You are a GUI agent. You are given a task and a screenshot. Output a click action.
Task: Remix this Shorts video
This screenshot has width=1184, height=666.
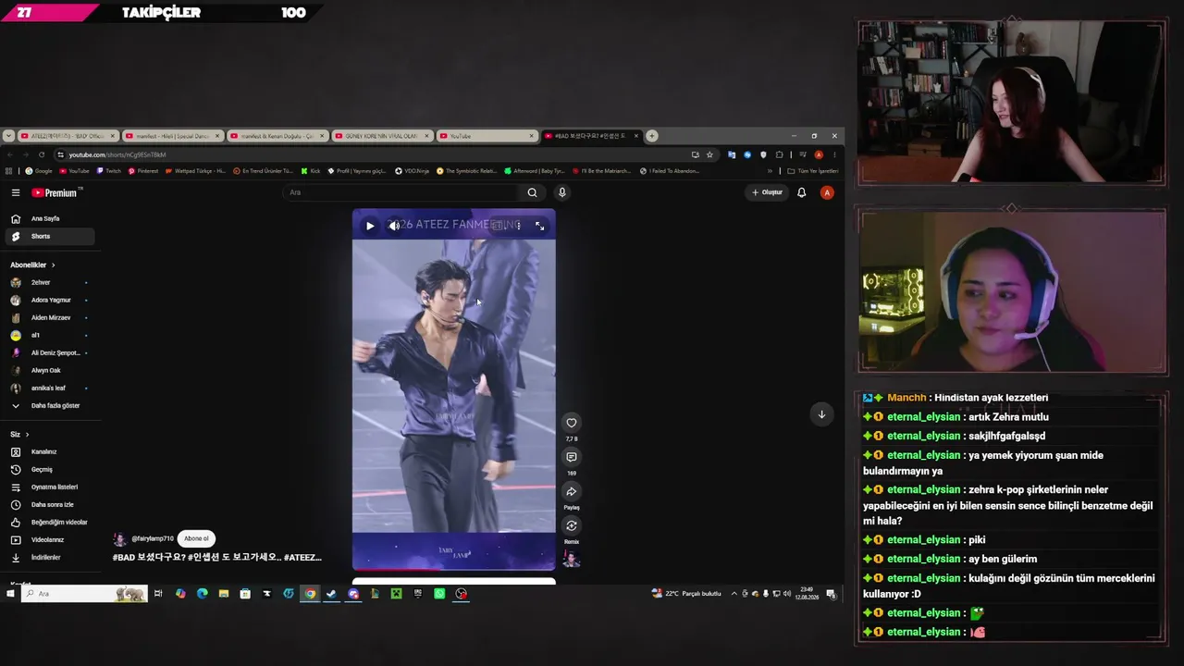pyautogui.click(x=572, y=525)
